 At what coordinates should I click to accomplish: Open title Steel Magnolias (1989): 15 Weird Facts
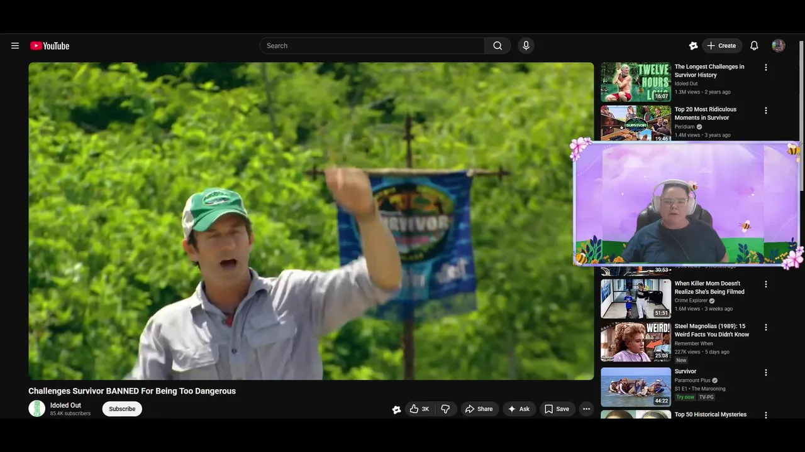point(712,330)
